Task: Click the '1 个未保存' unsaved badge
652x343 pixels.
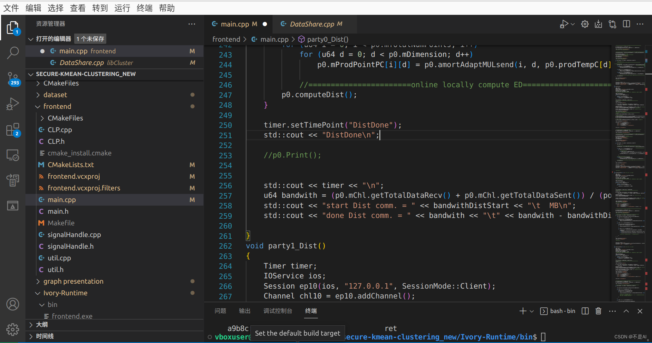Action: [x=90, y=39]
